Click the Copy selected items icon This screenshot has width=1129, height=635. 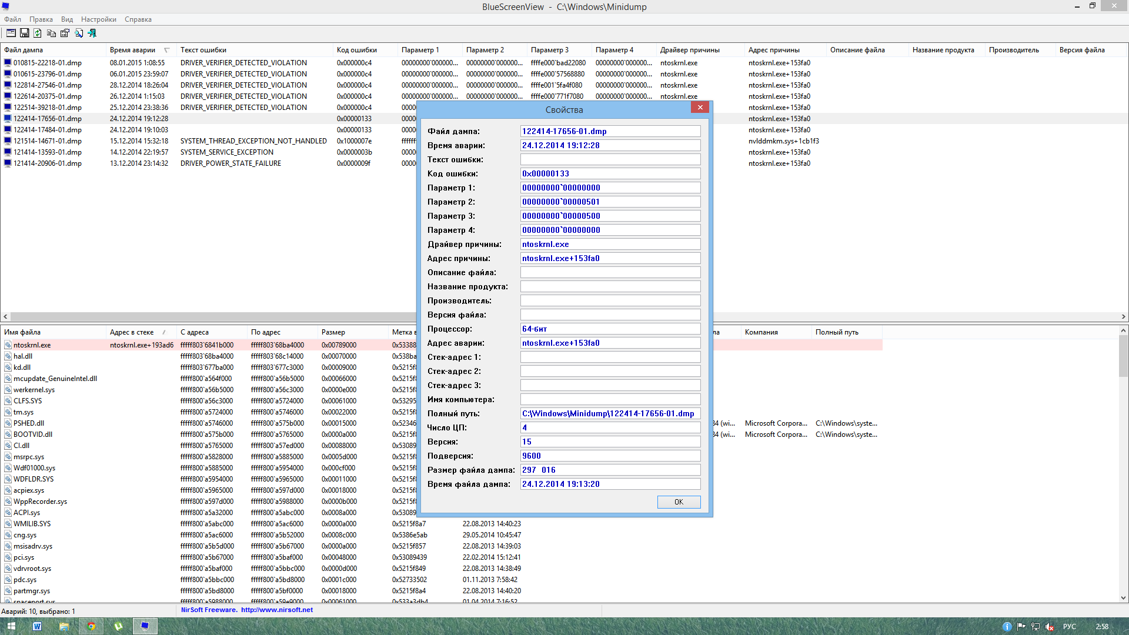coord(51,34)
